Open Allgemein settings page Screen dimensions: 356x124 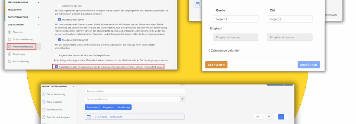pos(18,32)
